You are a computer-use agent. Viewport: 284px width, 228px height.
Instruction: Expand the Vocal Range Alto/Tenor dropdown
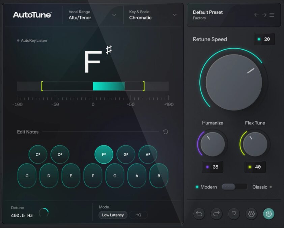coord(92,15)
